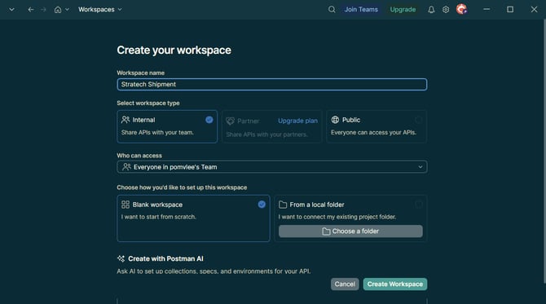Click the Upgrade button in header
The height and width of the screenshot is (304, 546).
[403, 10]
